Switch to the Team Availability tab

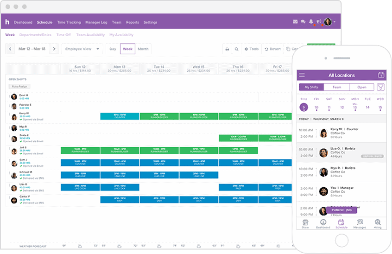click(90, 35)
